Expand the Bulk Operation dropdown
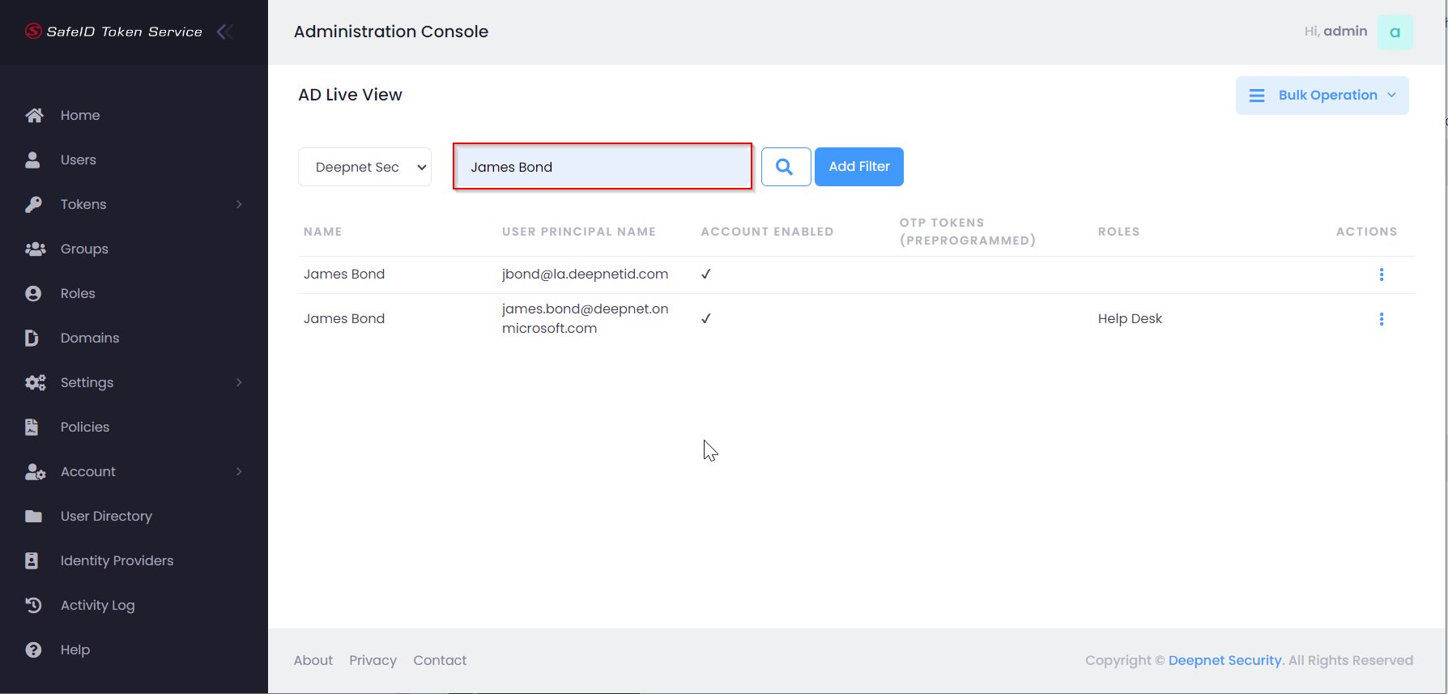Image resolution: width=1448 pixels, height=694 pixels. 1322,96
